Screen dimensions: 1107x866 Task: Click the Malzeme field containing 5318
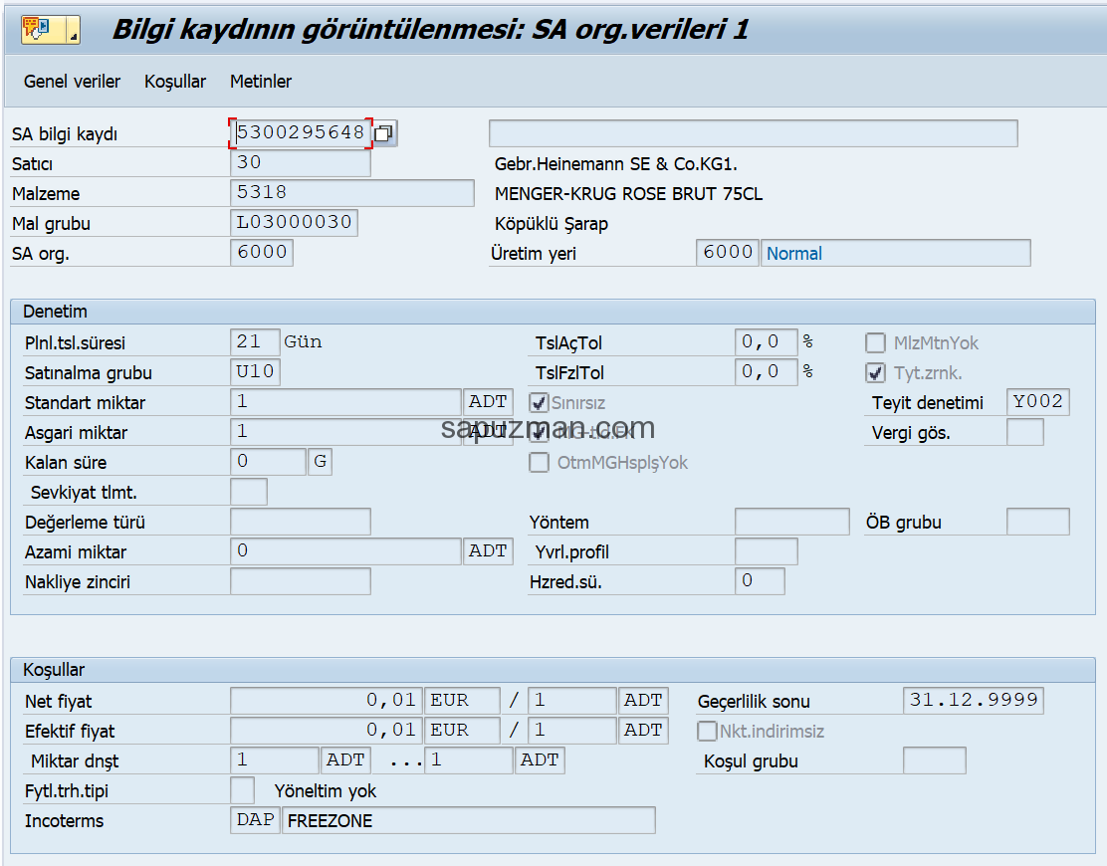348,192
